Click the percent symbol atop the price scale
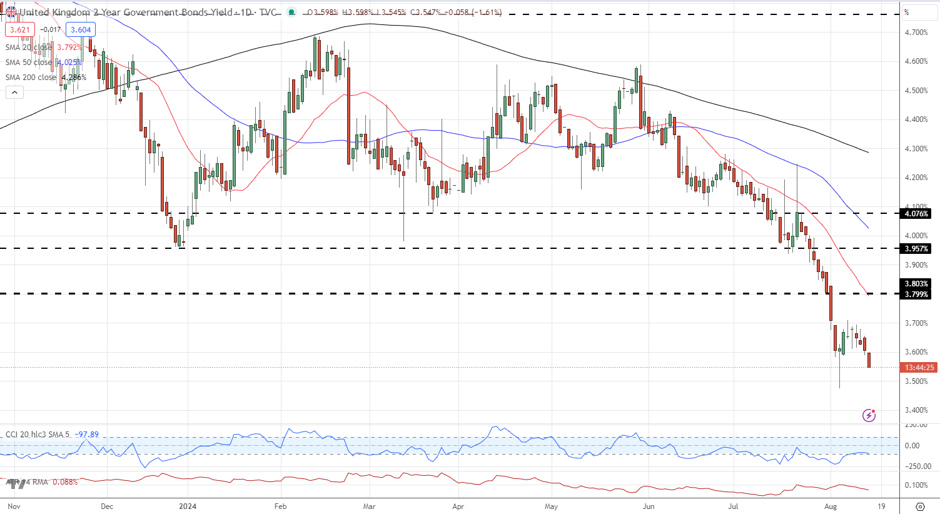 tap(907, 12)
